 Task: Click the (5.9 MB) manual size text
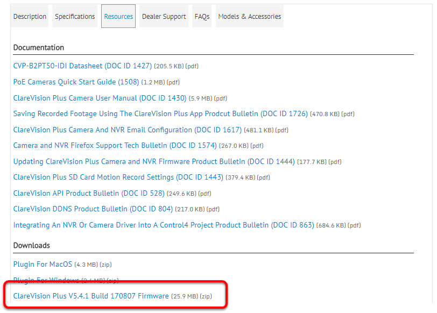(201, 98)
